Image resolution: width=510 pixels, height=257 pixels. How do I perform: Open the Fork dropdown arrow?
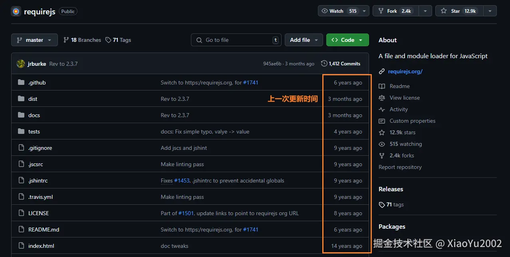click(x=426, y=11)
